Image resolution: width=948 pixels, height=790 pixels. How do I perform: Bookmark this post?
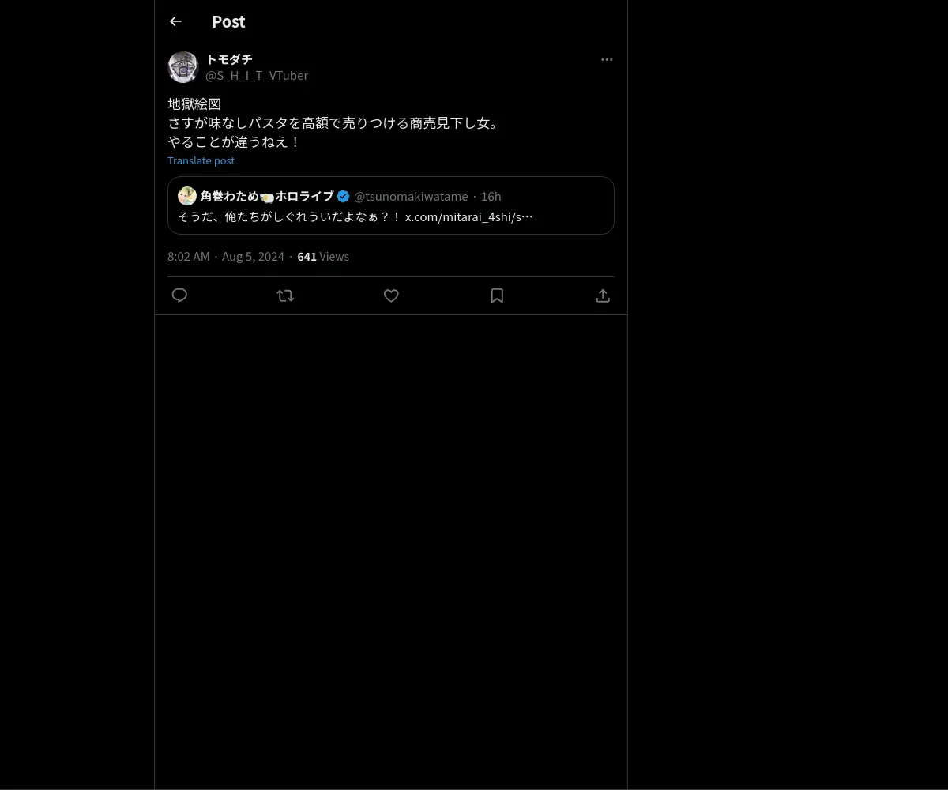497,295
